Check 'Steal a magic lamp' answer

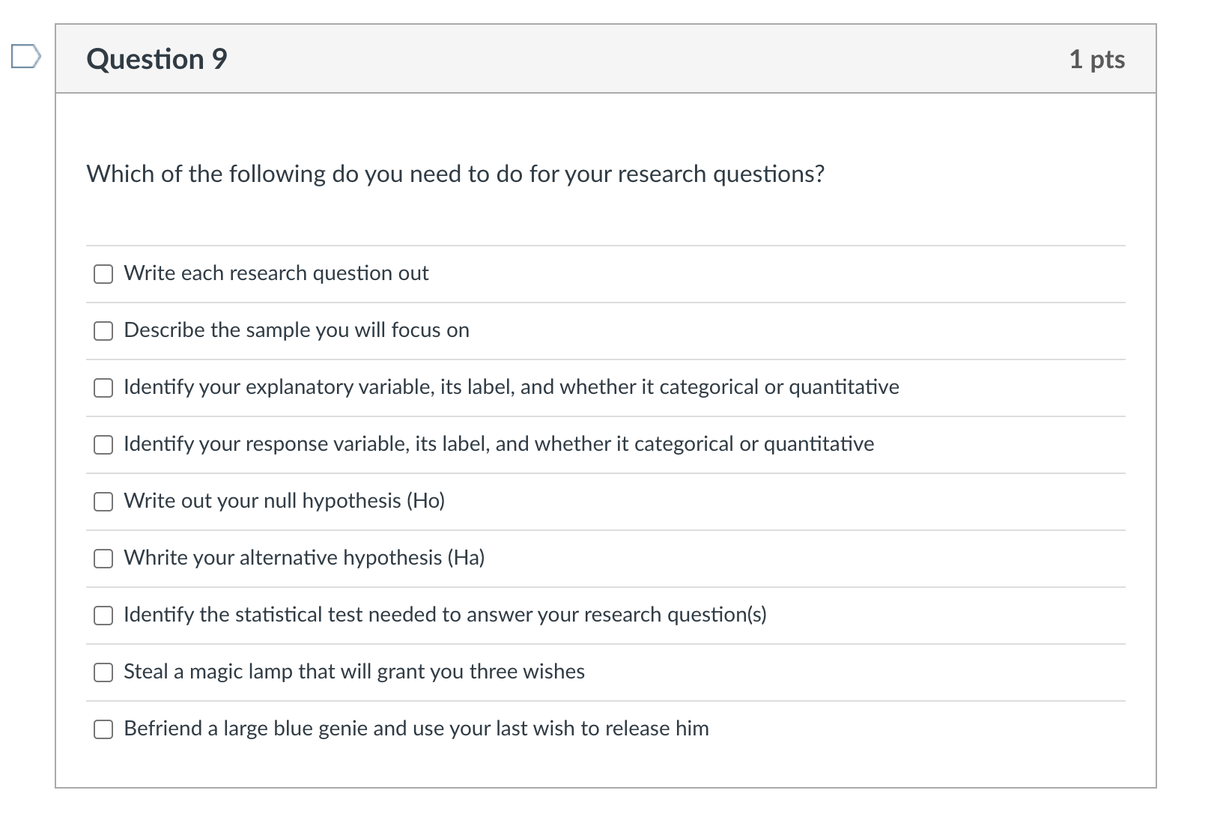pos(103,672)
